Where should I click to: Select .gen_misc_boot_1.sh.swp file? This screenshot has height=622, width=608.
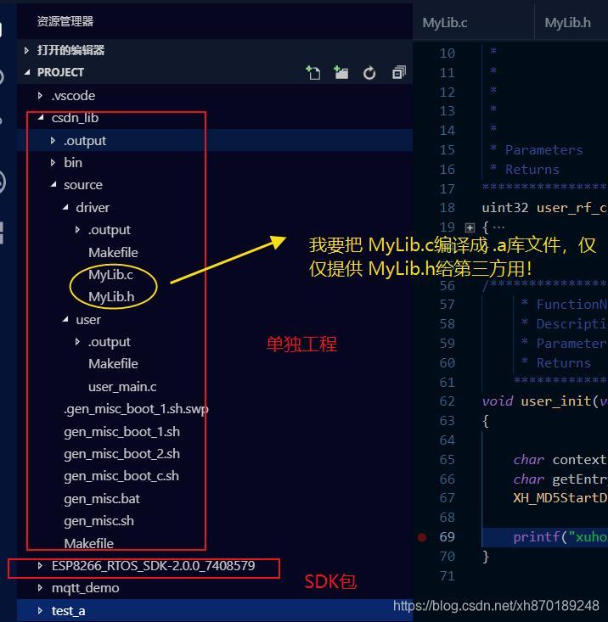[136, 409]
